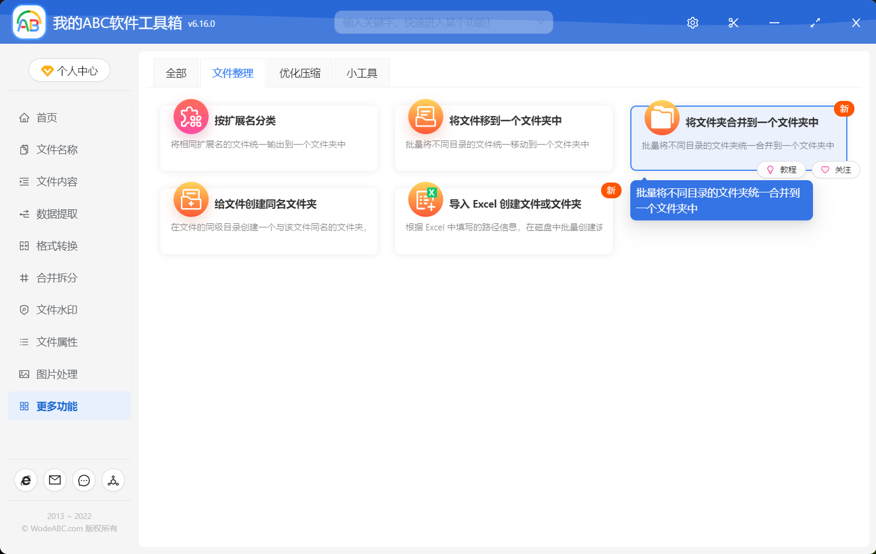Select the 将文件移到一个文件夹中 tool icon
Screen dimensions: 876x554
point(425,117)
